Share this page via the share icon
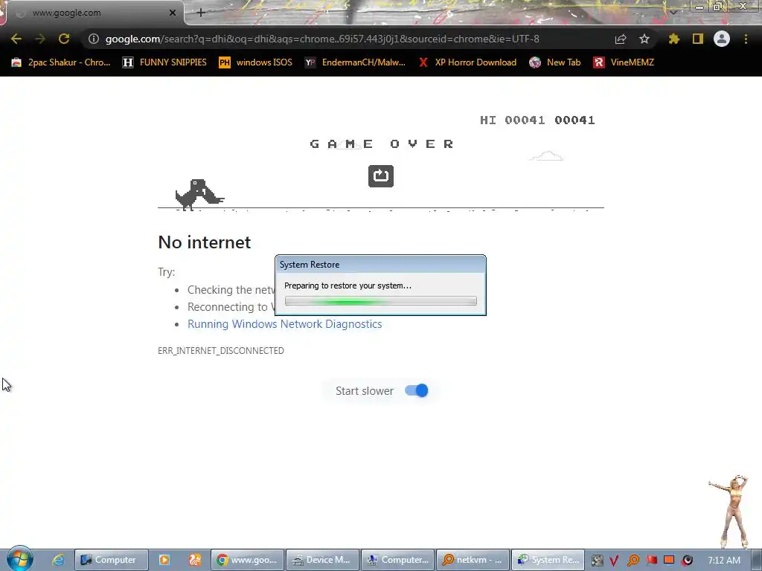 click(x=621, y=39)
